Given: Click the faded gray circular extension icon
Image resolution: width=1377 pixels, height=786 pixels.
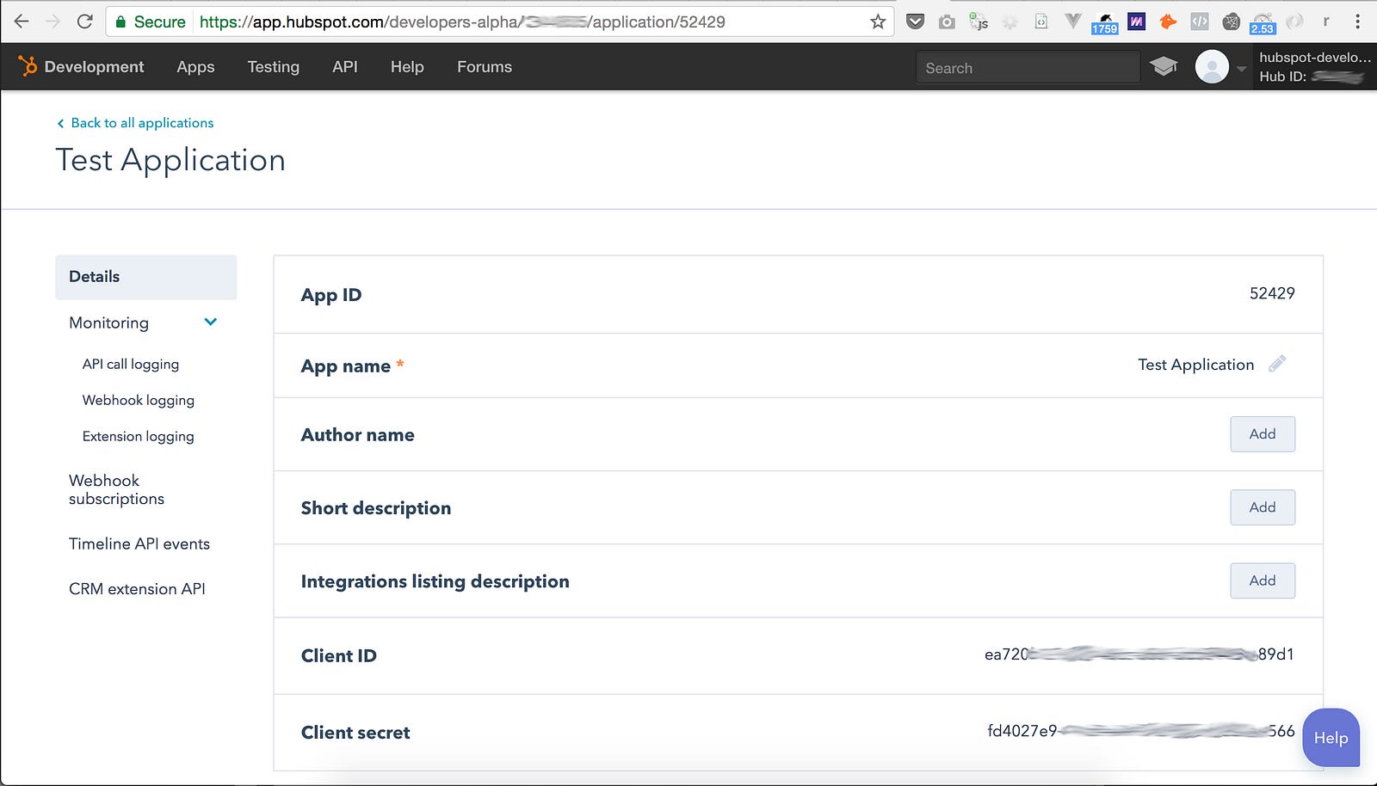Looking at the screenshot, I should point(1294,21).
